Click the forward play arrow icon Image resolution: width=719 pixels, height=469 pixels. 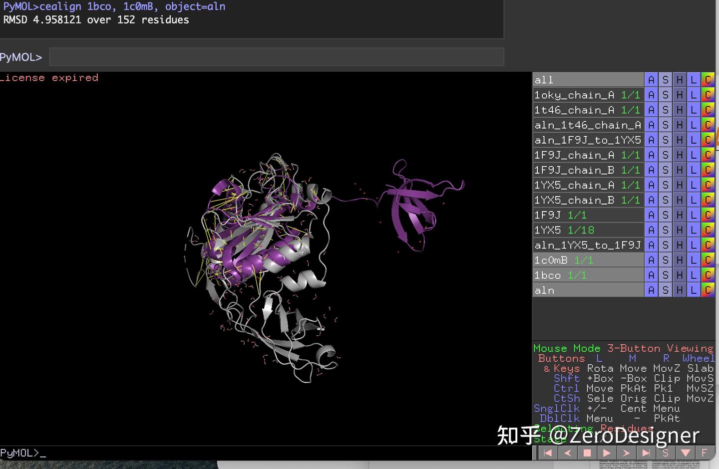(607, 453)
